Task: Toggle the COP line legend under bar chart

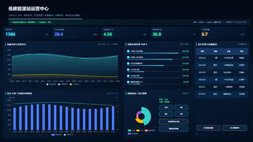Action: (65, 135)
